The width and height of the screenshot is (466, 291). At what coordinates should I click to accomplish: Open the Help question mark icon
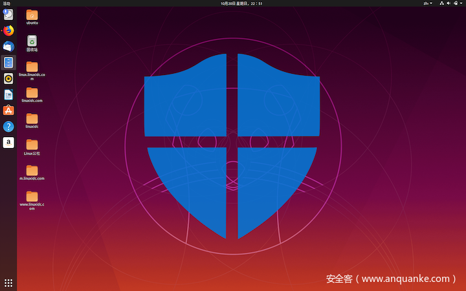[x=8, y=127]
